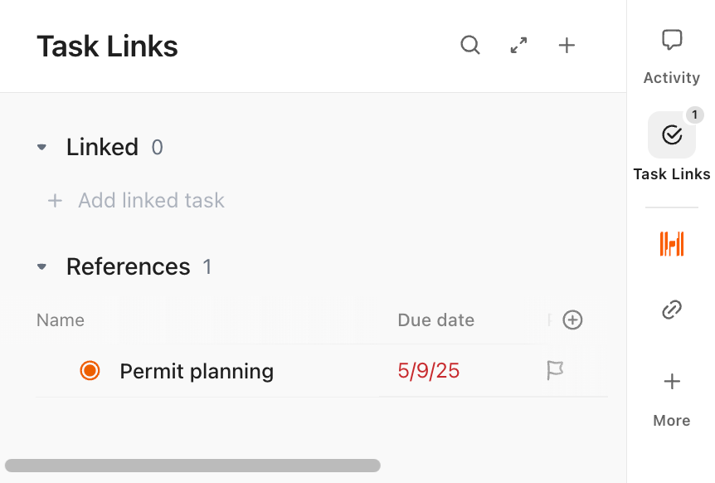Select the Task Links checkmark icon
Viewport: 715px width, 483px height.
tap(671, 134)
